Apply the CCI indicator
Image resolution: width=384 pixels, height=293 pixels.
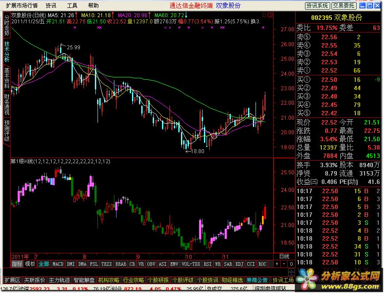(x=251, y=264)
